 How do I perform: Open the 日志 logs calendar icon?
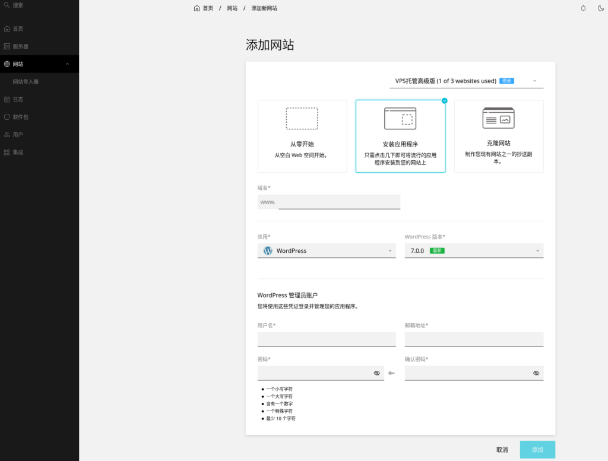[x=7, y=99]
